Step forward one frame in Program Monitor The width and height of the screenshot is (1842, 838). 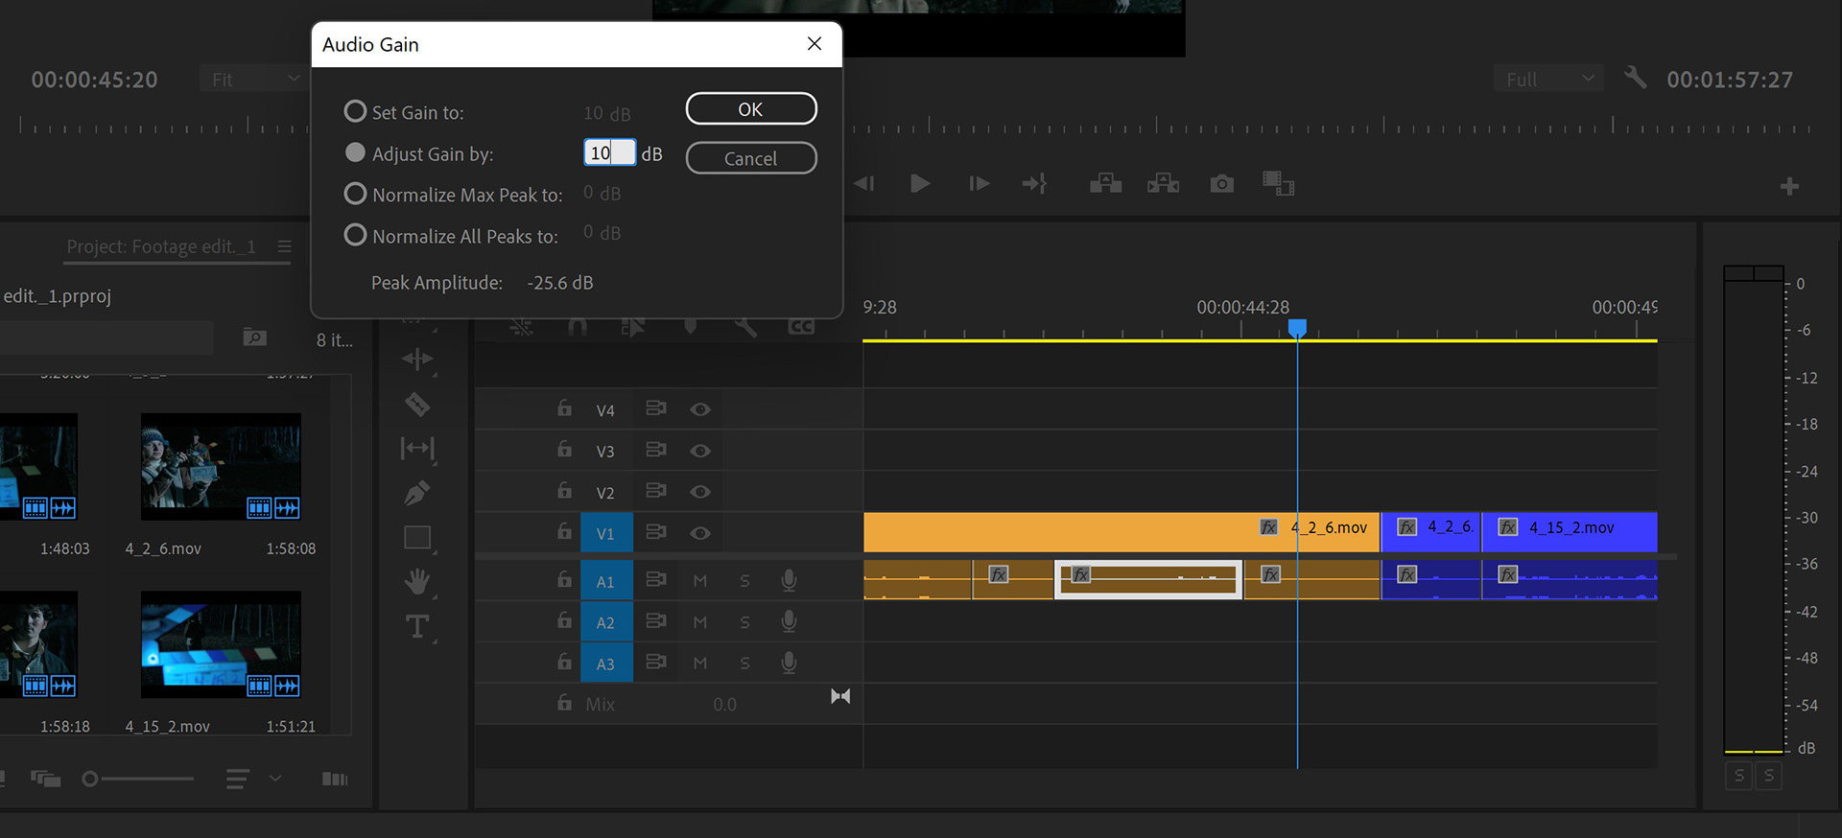[x=979, y=183]
